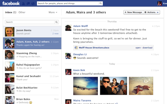Open the Actions dropdown menu
This screenshot has width=167, height=104.
(151, 12)
